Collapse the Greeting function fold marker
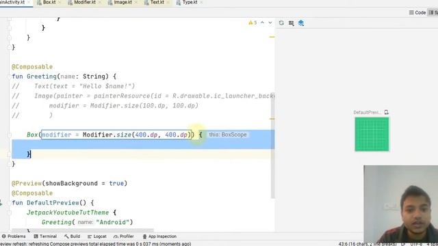438x246 pixels. tap(9, 77)
